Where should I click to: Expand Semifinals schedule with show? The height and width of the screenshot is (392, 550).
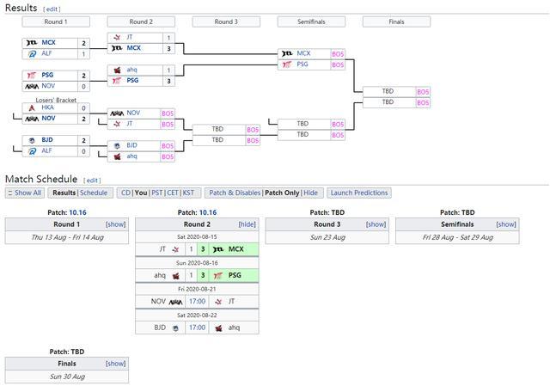point(506,224)
